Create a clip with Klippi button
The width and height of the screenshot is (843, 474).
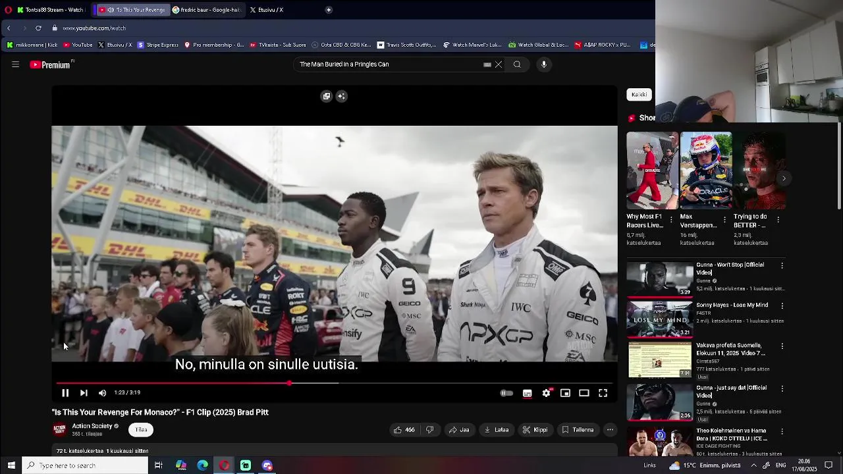tap(535, 430)
